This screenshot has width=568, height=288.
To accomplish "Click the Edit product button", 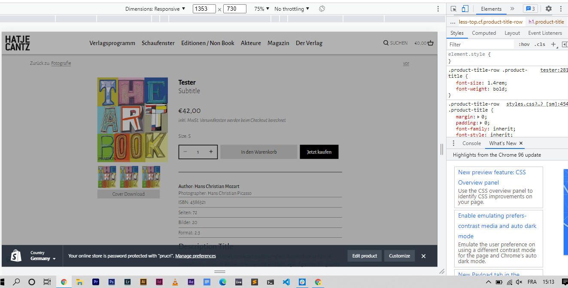I will (x=364, y=256).
